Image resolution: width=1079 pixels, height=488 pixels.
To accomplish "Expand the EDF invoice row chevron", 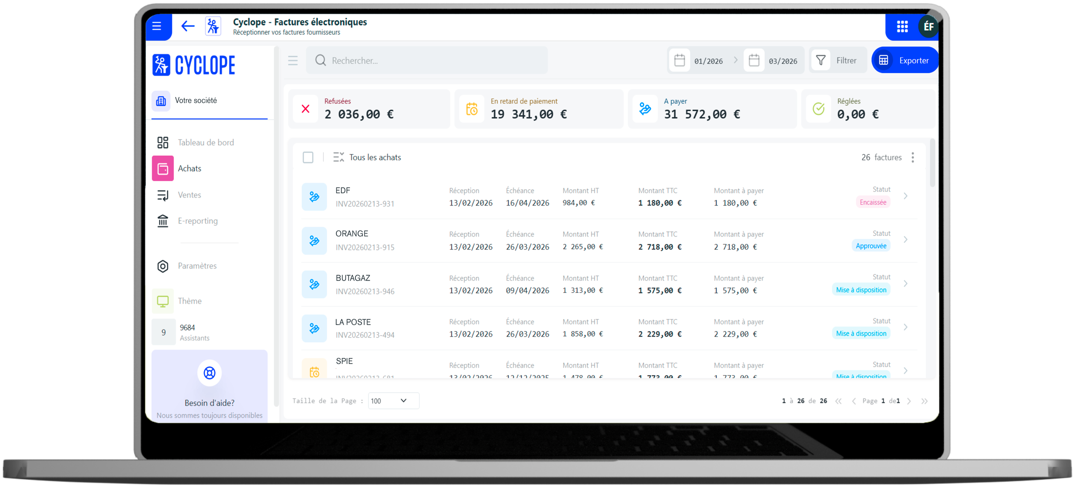I will (x=905, y=196).
